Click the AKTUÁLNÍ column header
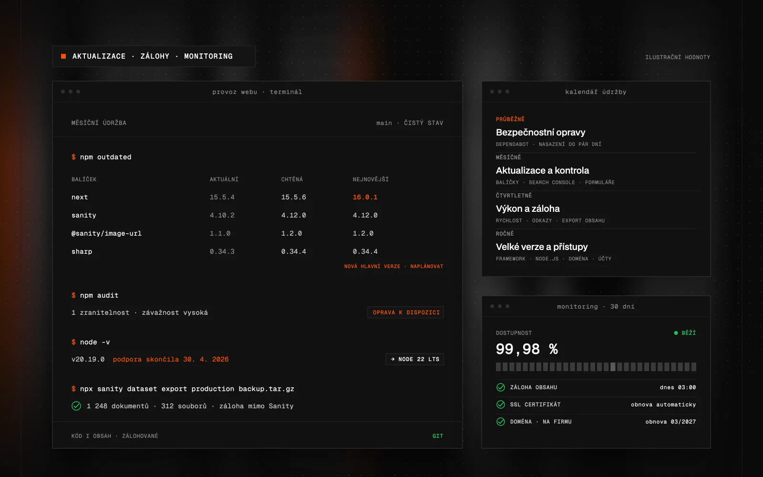 point(224,179)
